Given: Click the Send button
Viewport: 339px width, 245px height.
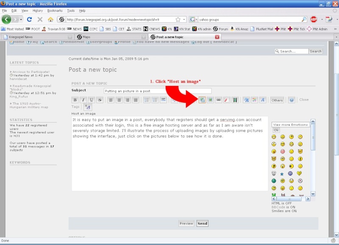Looking at the screenshot, I should 203,223.
